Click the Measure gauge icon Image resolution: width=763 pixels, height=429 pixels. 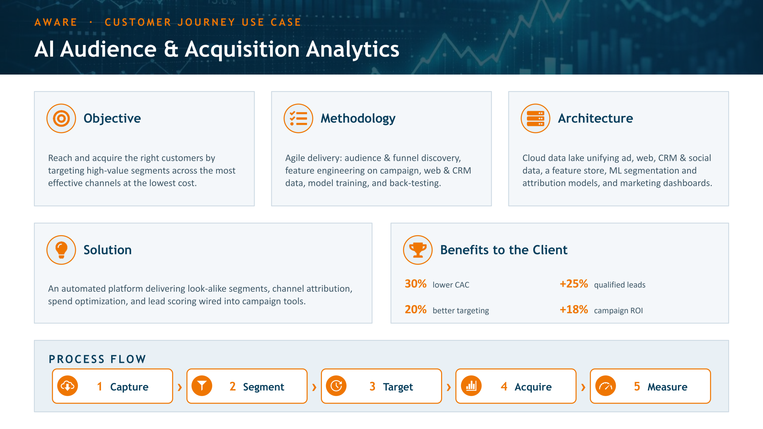click(606, 386)
